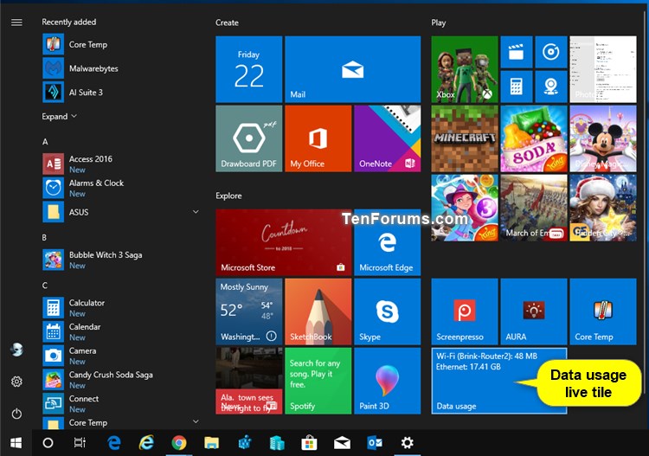This screenshot has height=456, width=649.
Task: Open Weather tile showing Mostly Sunny
Action: click(x=248, y=311)
